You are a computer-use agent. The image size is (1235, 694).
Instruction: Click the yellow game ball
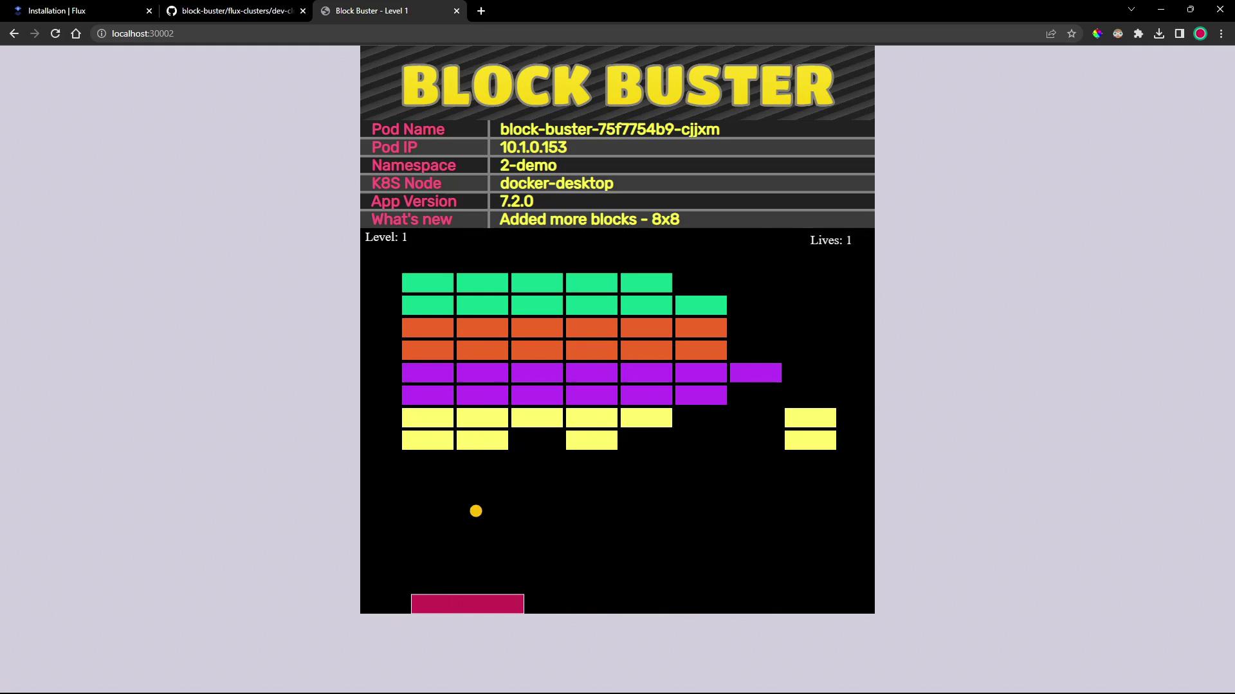click(476, 511)
